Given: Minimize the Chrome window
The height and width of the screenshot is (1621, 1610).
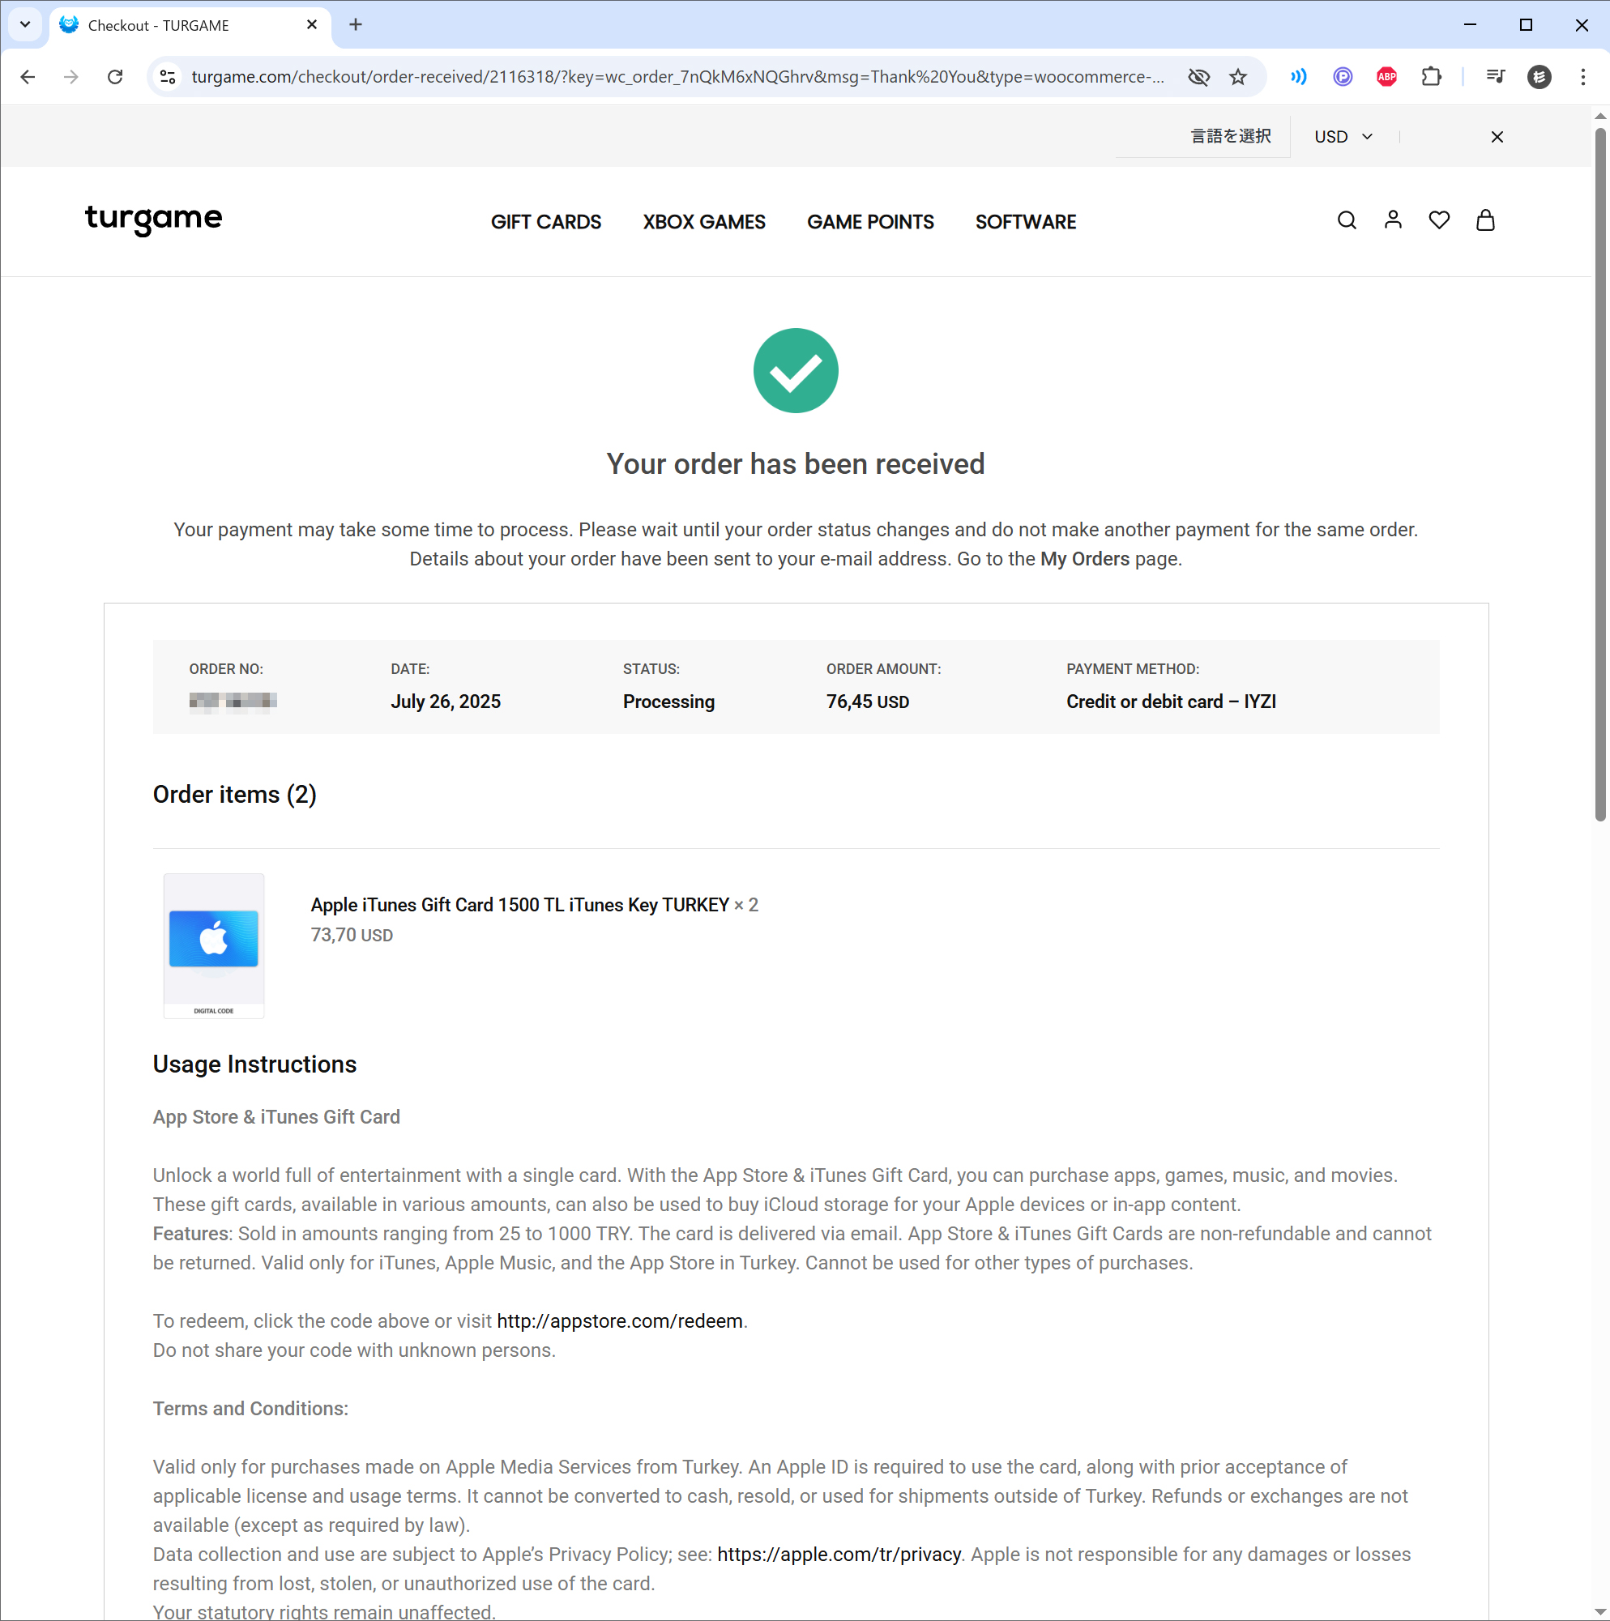Looking at the screenshot, I should point(1470,25).
